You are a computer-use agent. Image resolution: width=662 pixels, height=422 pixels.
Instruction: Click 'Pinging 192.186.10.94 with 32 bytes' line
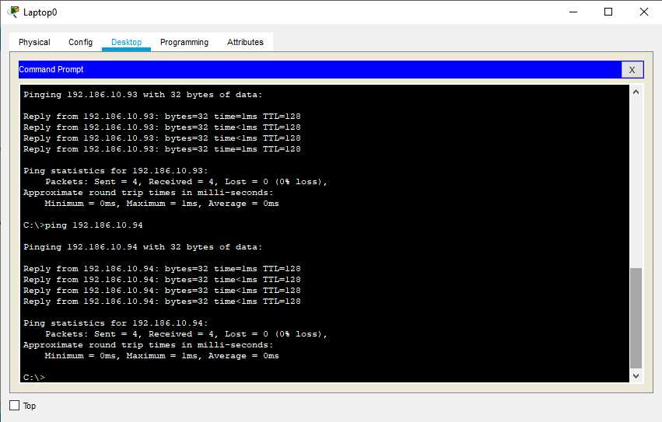(142, 247)
